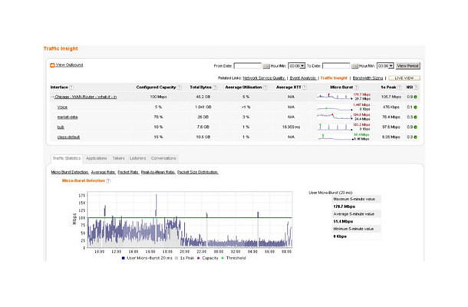
Task: Open the From Date Hour:Min dropdown
Action: click(x=296, y=66)
